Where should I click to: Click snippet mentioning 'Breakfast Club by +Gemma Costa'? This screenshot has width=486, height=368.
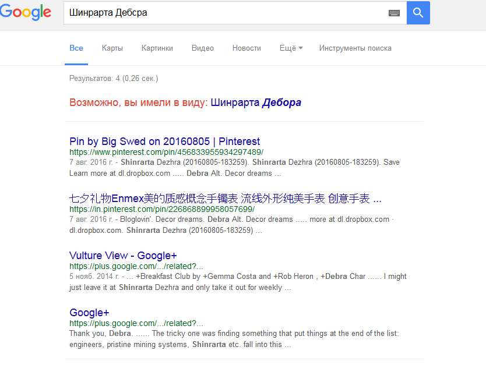coord(238,282)
